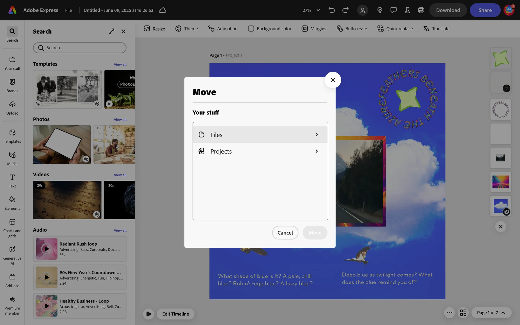
Task: Toggle the Background color swatch box
Action: pyautogui.click(x=251, y=29)
